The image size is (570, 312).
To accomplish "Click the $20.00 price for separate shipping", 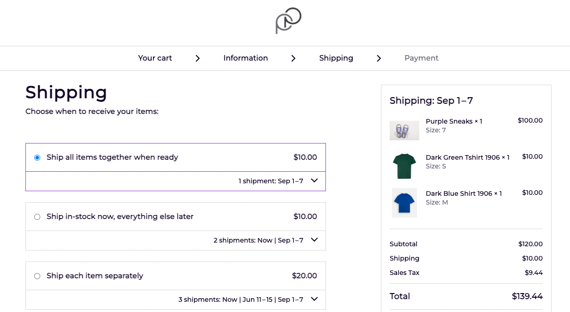I will (304, 276).
